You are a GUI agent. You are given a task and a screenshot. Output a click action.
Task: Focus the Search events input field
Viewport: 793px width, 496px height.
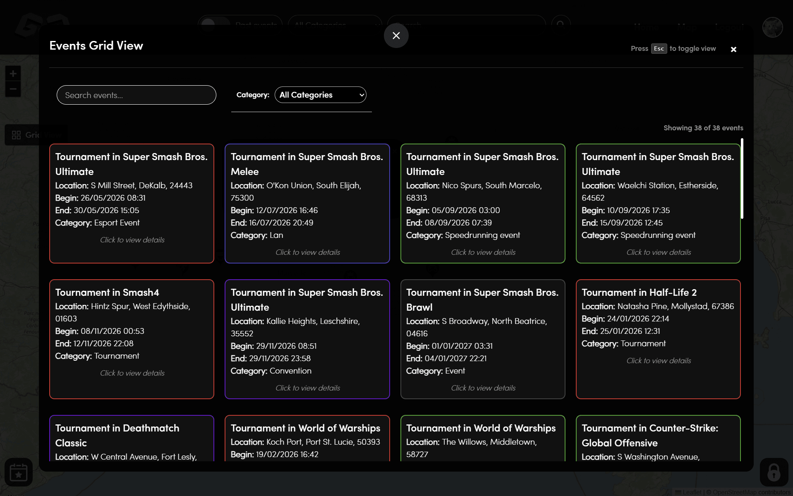point(136,95)
